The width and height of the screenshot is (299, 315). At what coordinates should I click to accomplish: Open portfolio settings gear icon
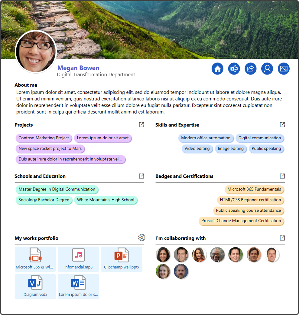[x=141, y=237]
